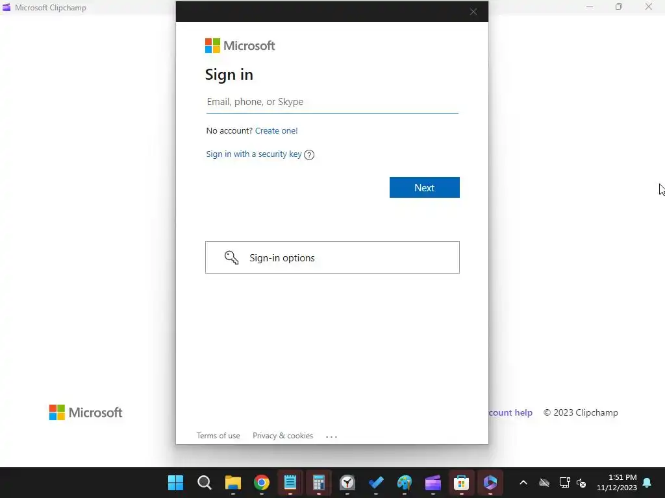Show hidden system tray icons

523,482
